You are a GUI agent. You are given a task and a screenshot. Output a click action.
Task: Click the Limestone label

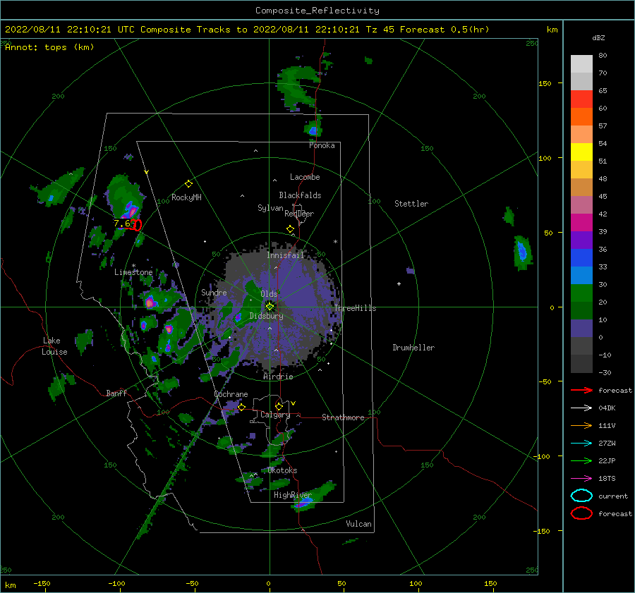(x=133, y=272)
